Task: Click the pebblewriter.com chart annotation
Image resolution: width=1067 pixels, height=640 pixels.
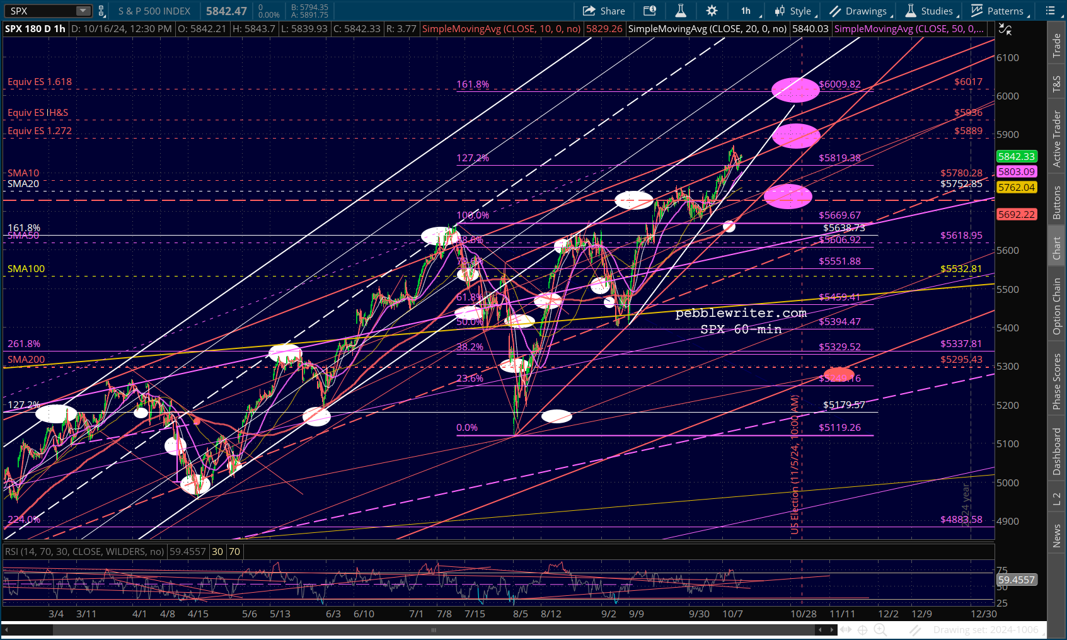Action: point(741,313)
